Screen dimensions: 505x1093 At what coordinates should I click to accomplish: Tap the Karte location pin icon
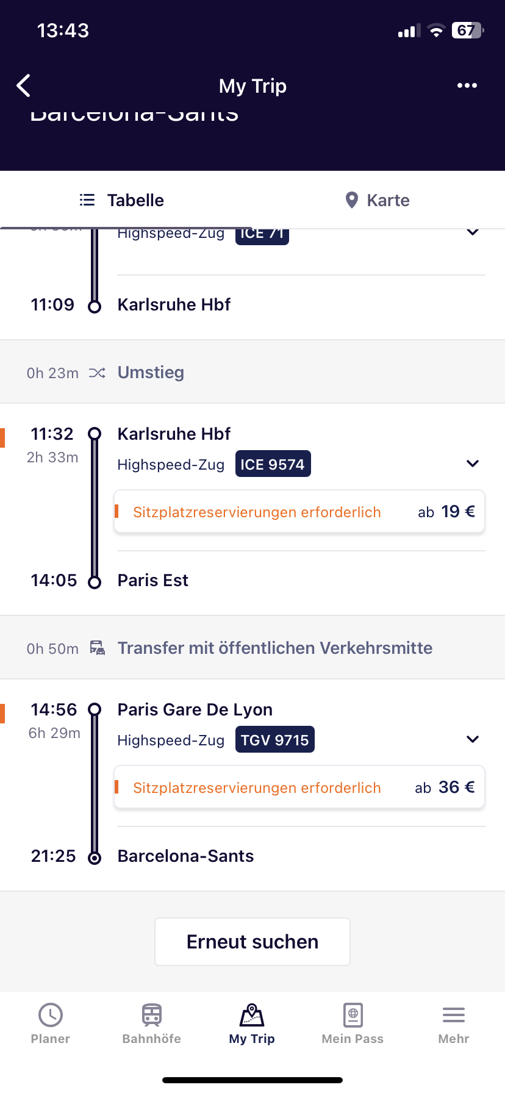(x=352, y=199)
